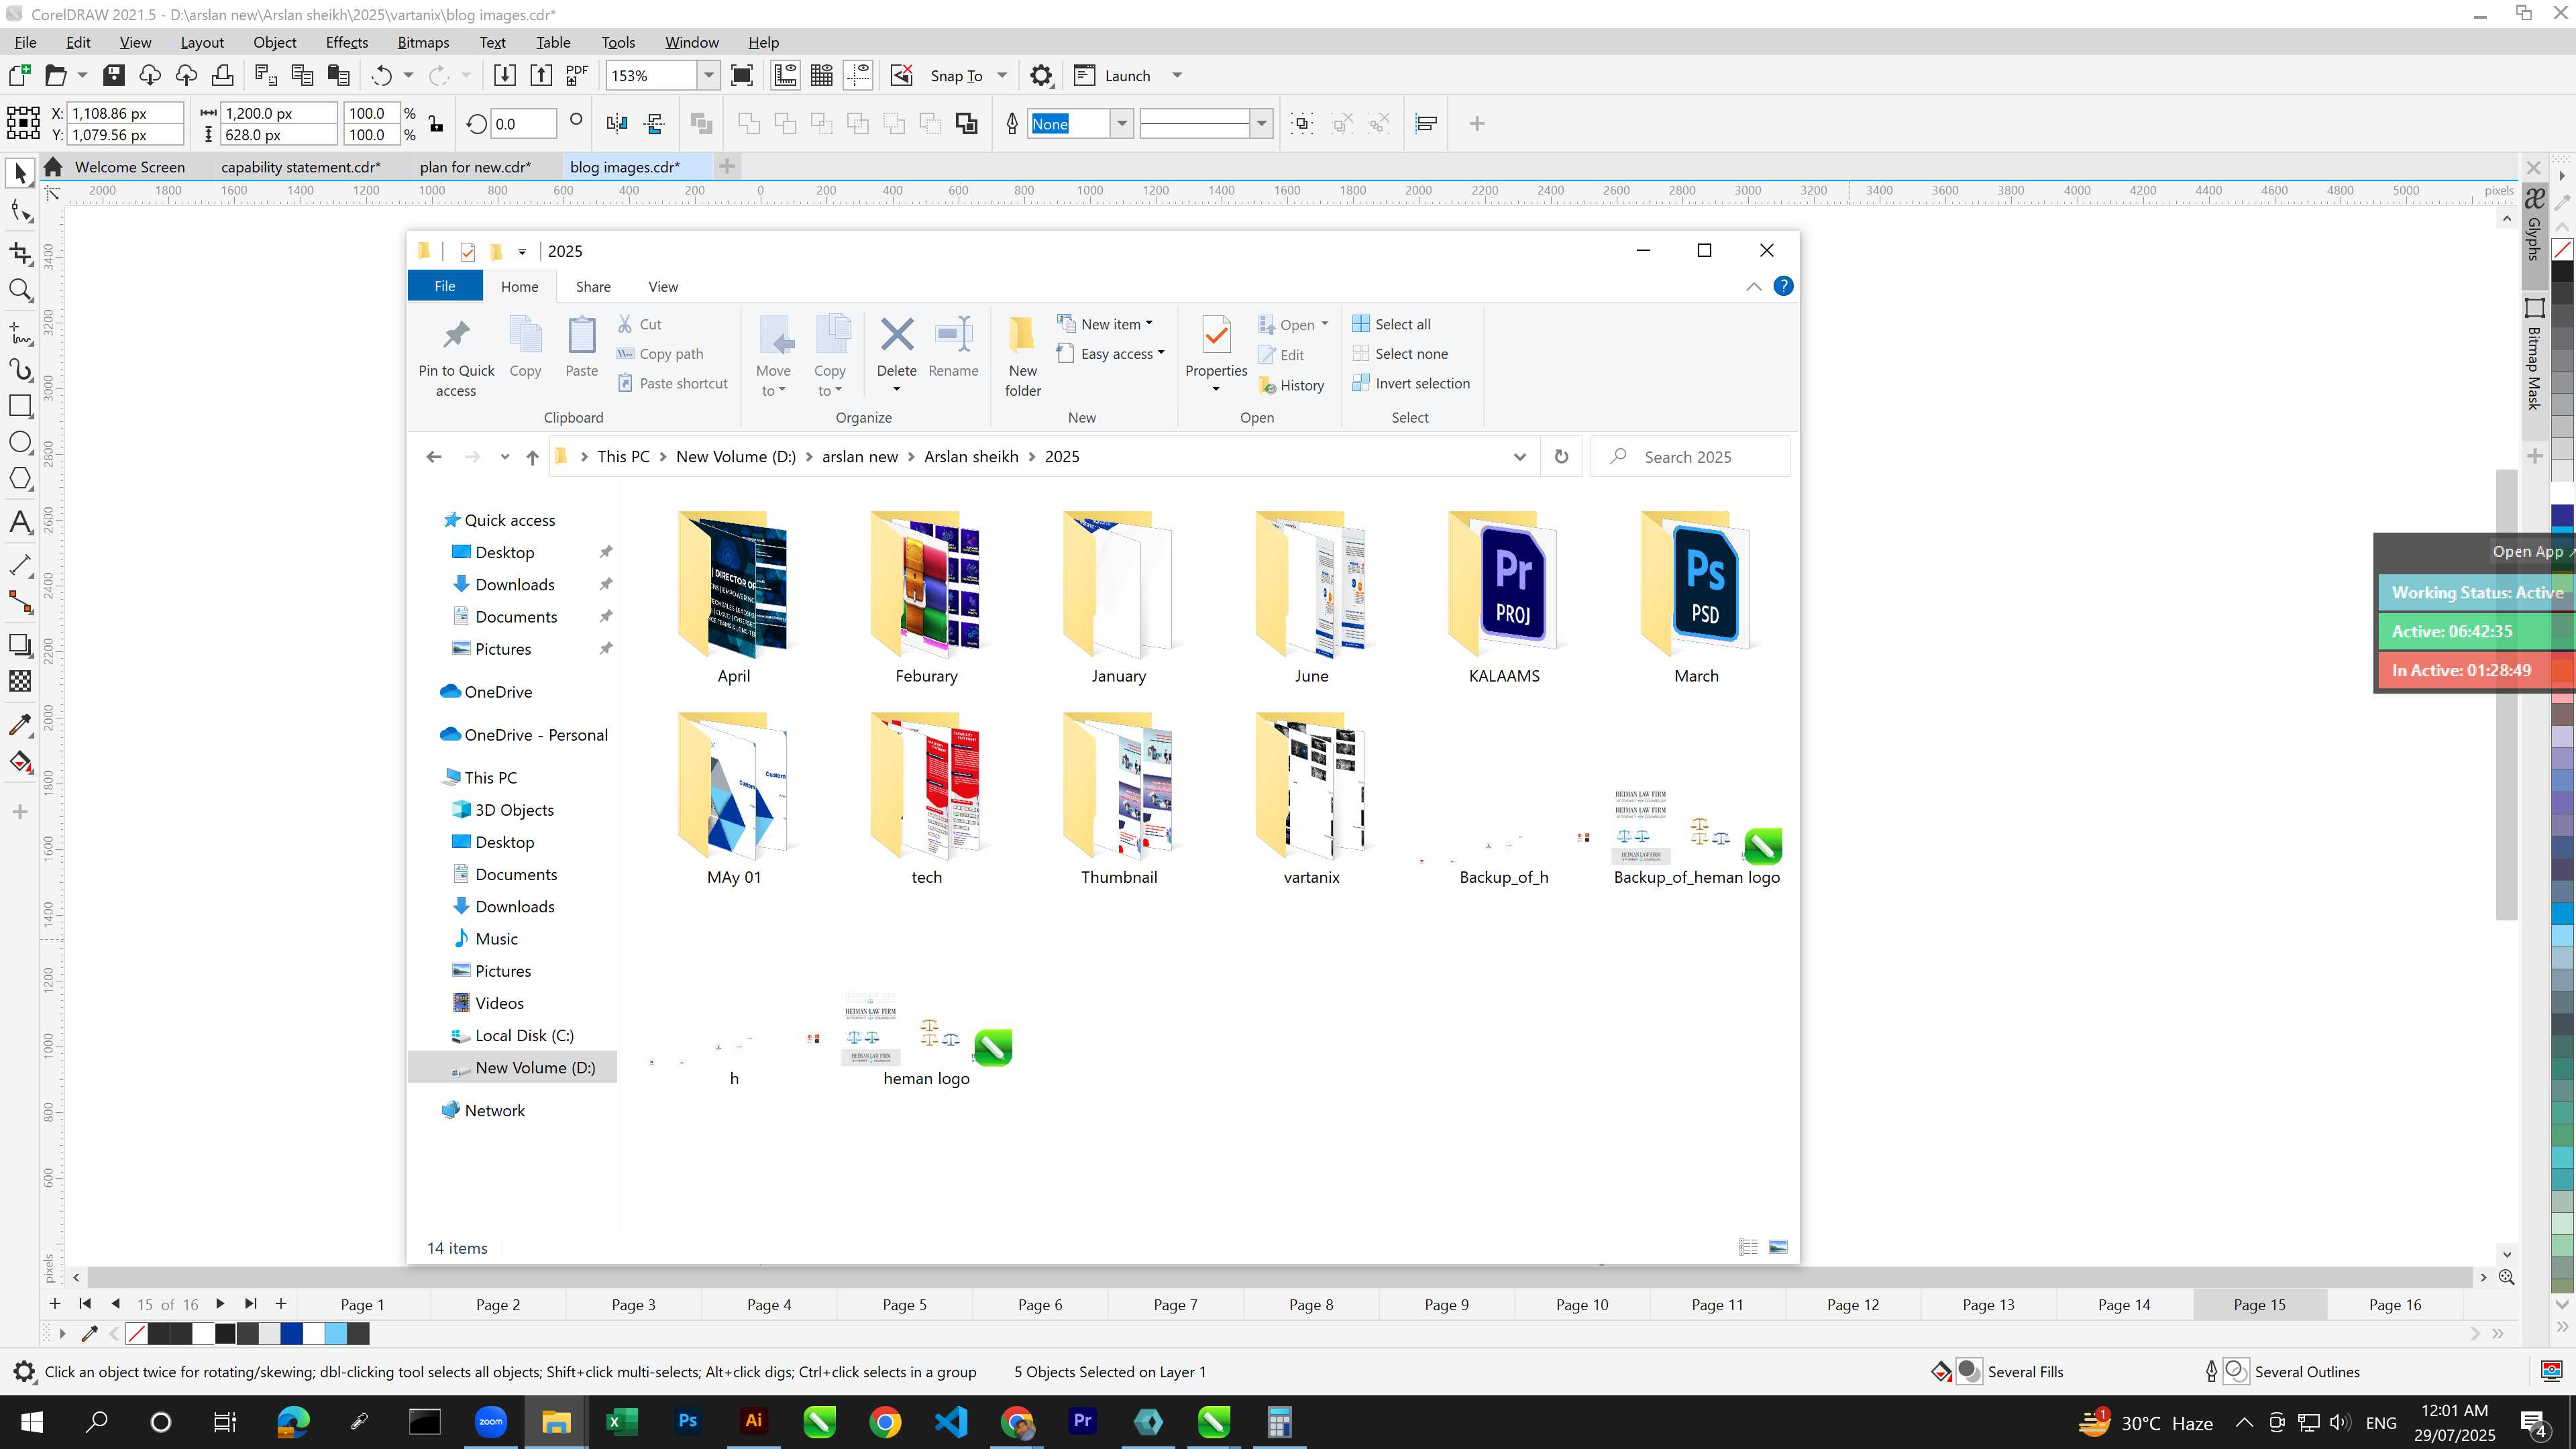This screenshot has height=1449, width=2576.
Task: Open the outline width dropdown
Action: [x=1122, y=124]
